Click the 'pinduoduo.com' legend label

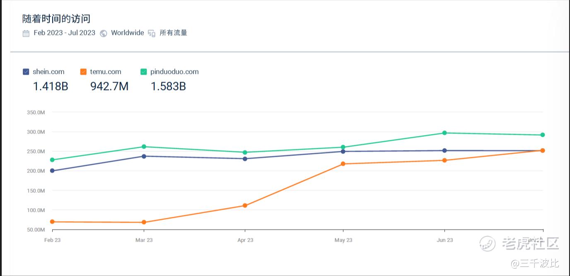click(174, 72)
